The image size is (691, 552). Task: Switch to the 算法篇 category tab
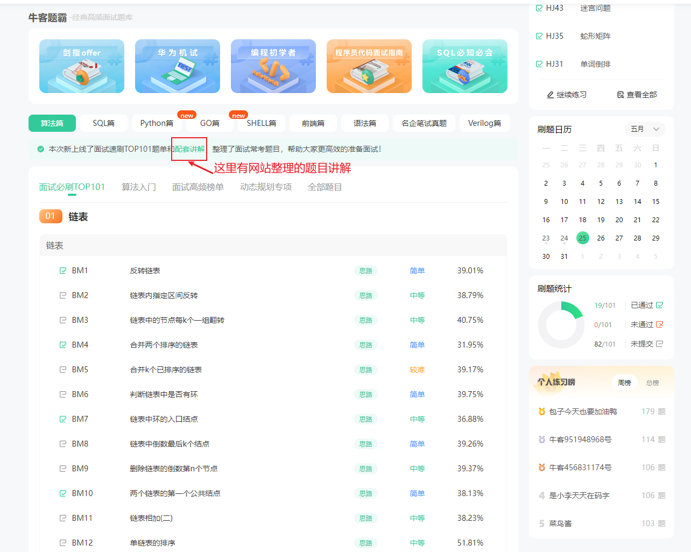(52, 123)
